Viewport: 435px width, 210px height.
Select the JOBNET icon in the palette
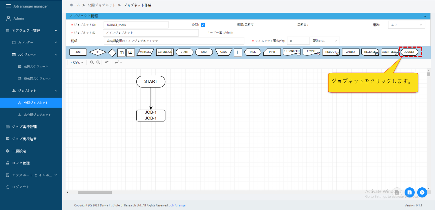pyautogui.click(x=409, y=52)
